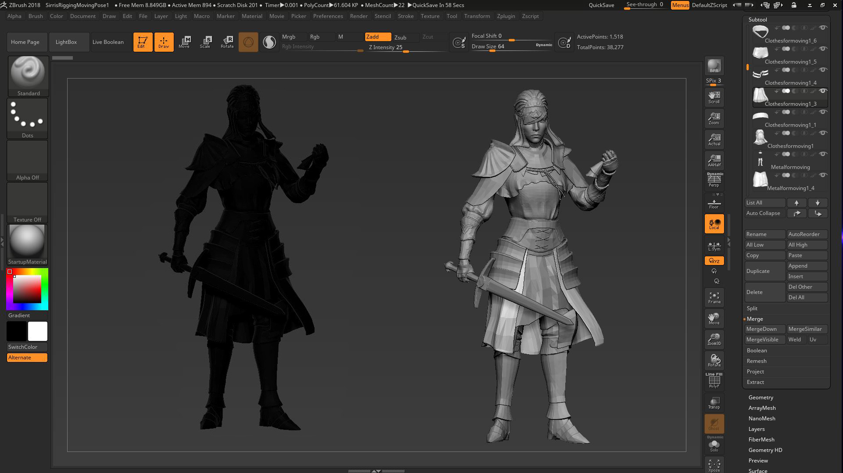Toggle Ghost transparency
This screenshot has height=473, width=843.
click(x=714, y=424)
